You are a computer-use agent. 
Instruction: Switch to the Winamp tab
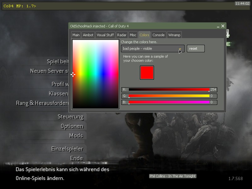(x=174, y=35)
